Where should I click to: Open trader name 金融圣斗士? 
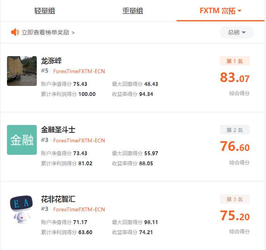(58, 130)
